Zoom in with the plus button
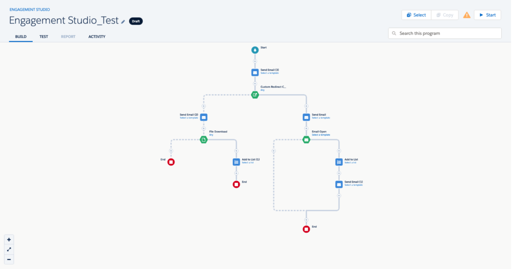Image resolution: width=516 pixels, height=269 pixels. point(9,240)
